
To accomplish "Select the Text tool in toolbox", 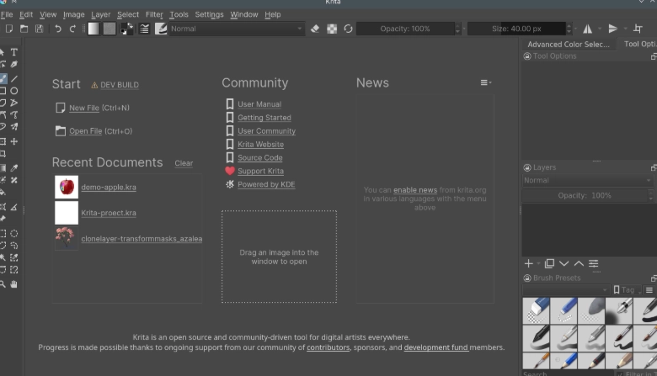I will 14,52.
